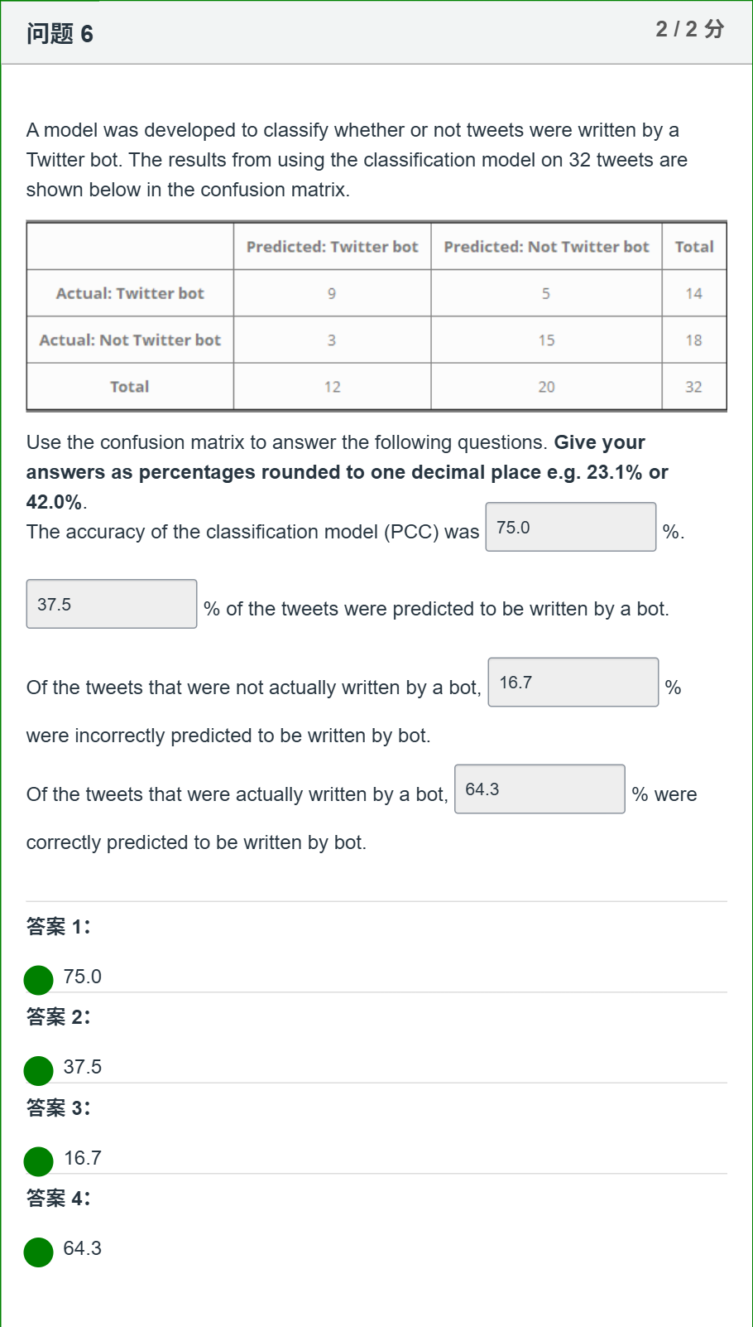The image size is (753, 1327).
Task: Click the 2 / 2 分 score label
Action: (x=690, y=29)
